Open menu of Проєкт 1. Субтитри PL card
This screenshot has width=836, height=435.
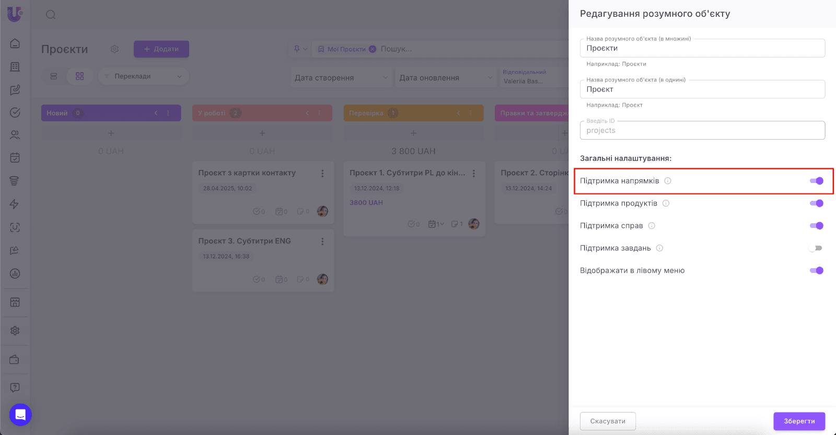pos(474,174)
